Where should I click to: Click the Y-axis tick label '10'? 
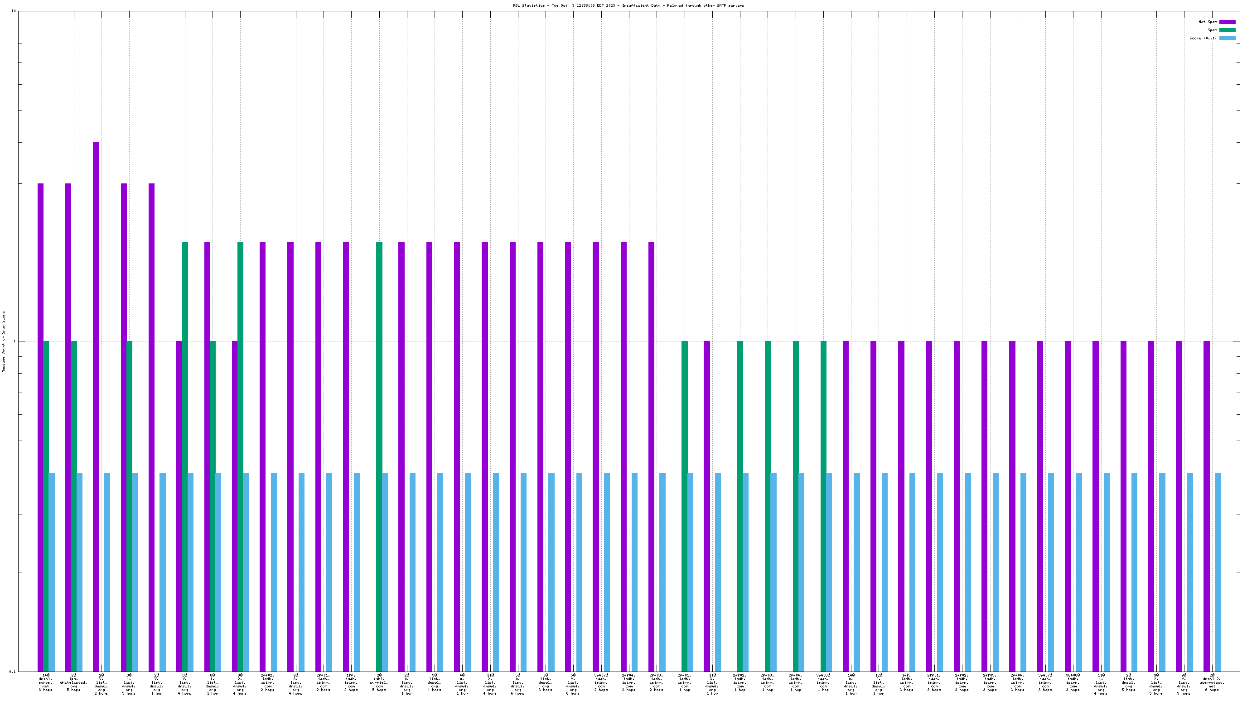click(13, 11)
